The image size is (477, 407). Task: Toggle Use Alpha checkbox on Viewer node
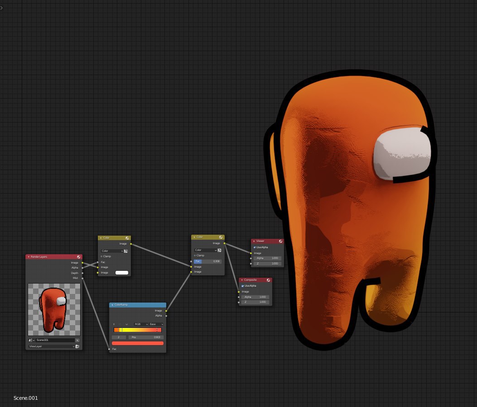click(255, 247)
